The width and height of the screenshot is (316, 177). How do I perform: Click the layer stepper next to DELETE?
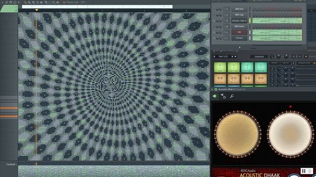(x=293, y=63)
